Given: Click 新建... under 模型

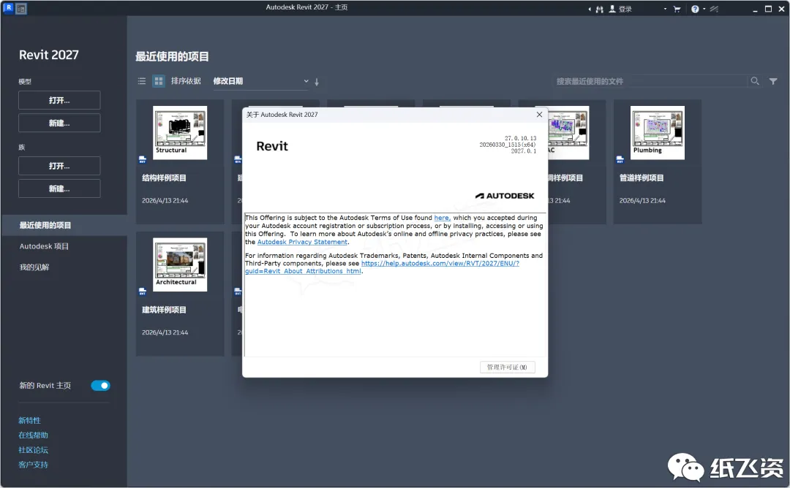Looking at the screenshot, I should pyautogui.click(x=59, y=123).
